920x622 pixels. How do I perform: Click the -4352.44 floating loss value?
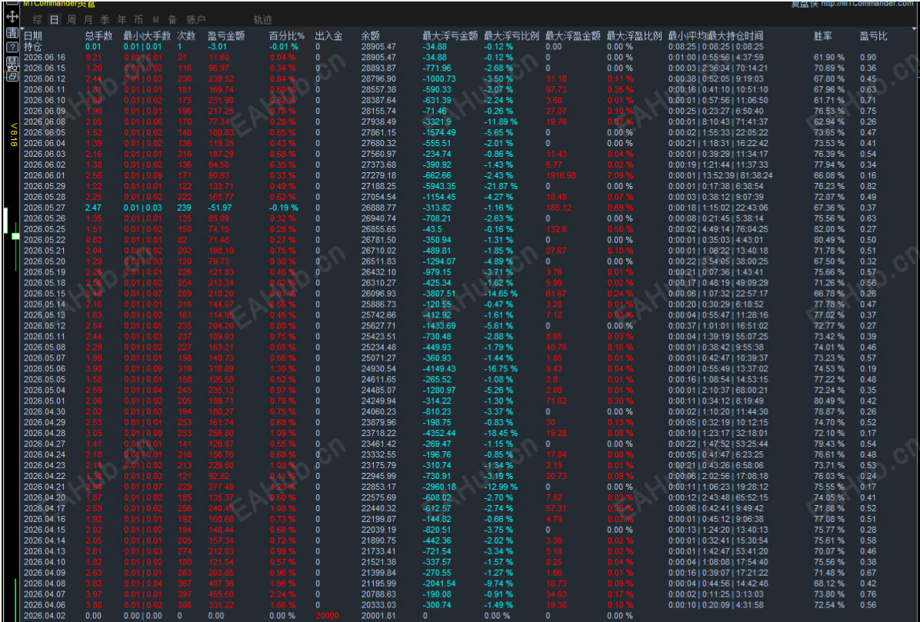click(x=439, y=433)
